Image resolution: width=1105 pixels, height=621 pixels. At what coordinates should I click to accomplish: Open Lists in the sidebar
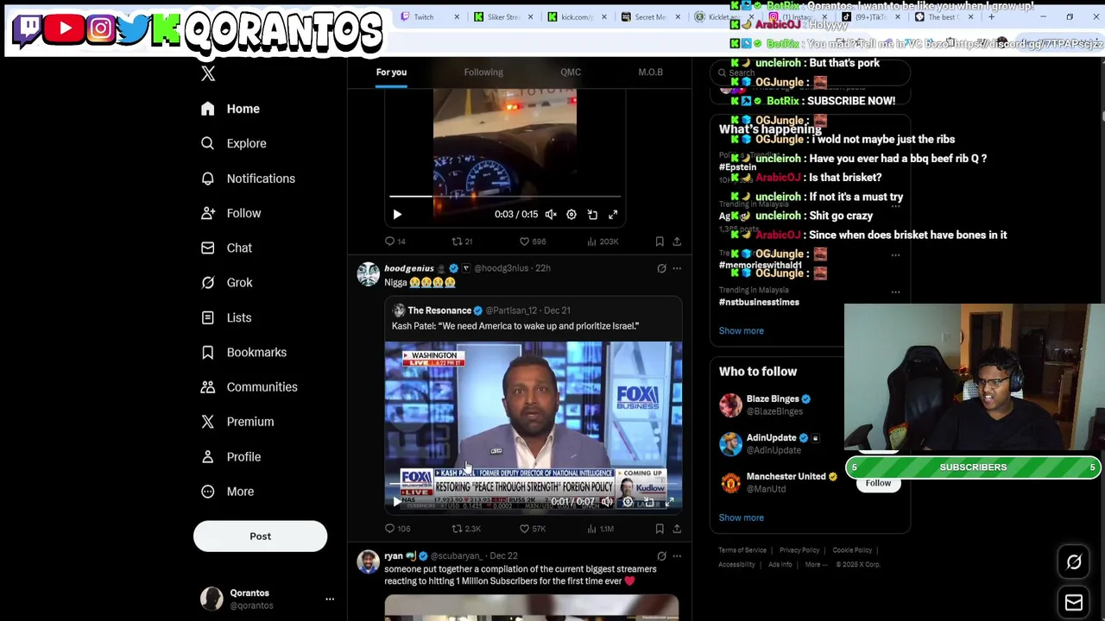[x=226, y=317]
